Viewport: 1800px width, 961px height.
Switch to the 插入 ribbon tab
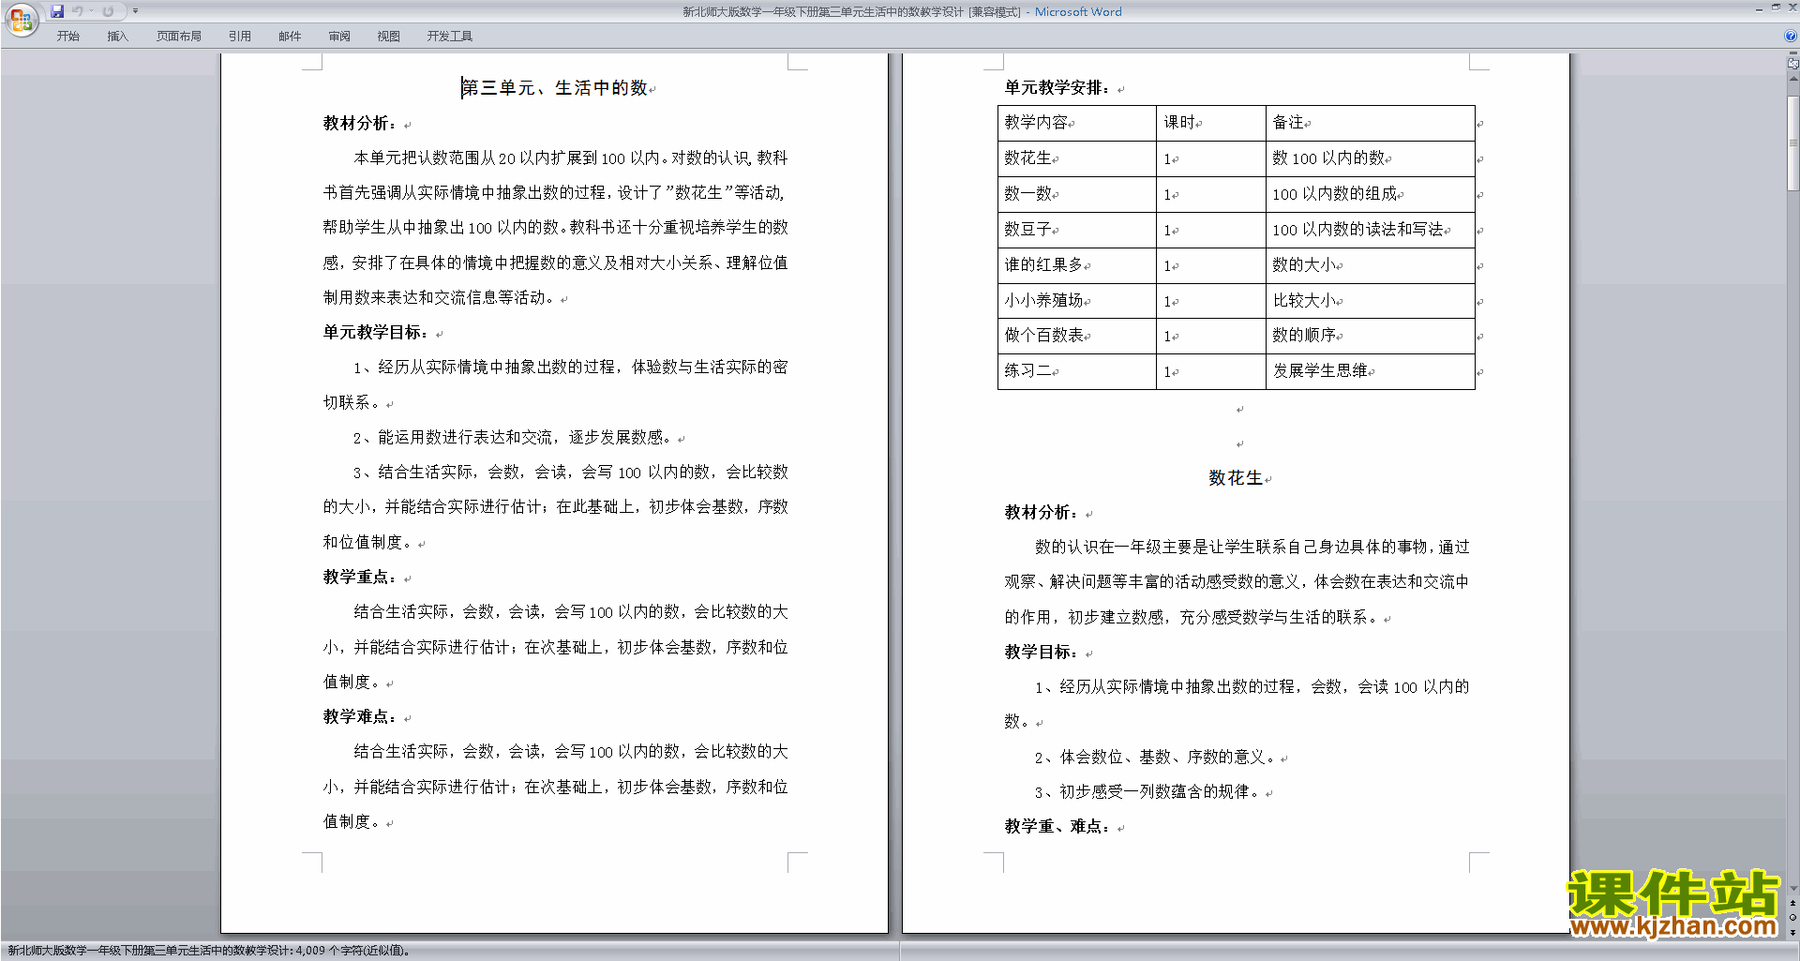117,37
